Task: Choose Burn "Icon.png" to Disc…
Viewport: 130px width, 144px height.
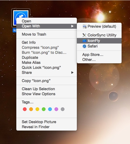Action: [47, 52]
